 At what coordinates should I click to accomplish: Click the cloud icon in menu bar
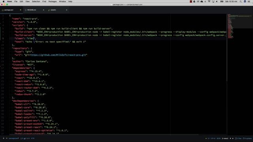pos(202,2)
